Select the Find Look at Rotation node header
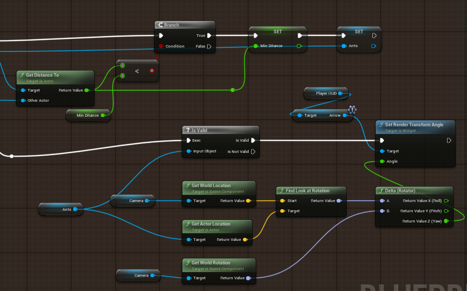467x291 pixels. coord(311,191)
